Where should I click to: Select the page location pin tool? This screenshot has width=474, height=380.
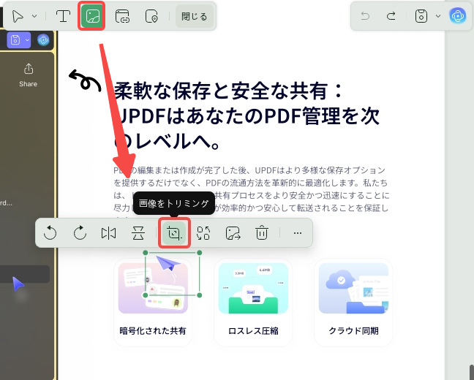pos(151,16)
